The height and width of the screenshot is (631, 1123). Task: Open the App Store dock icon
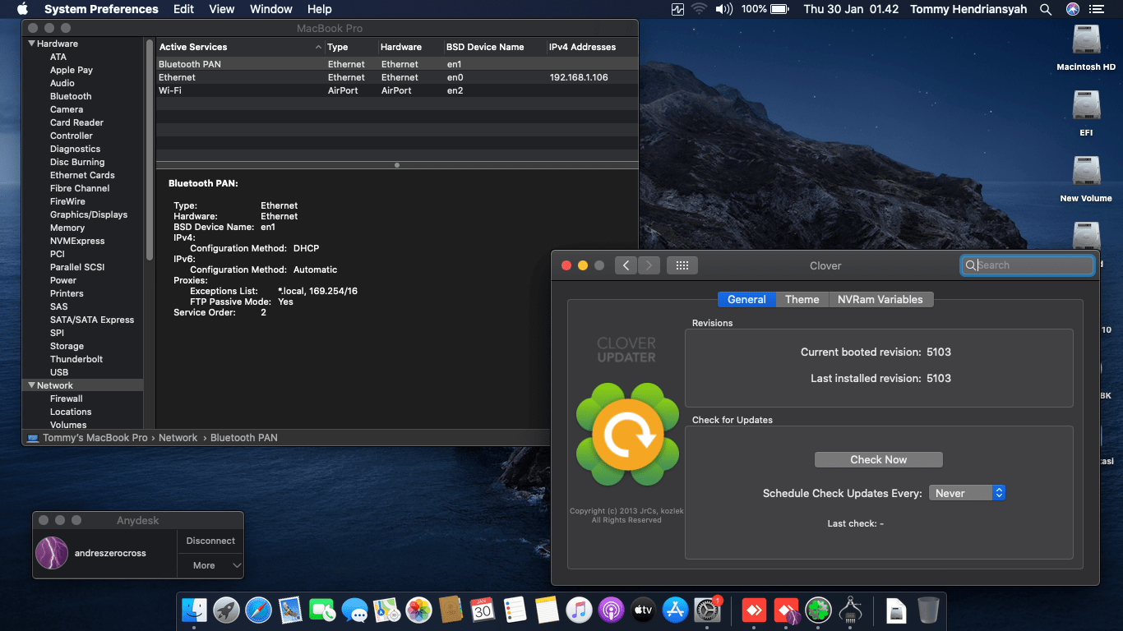pyautogui.click(x=676, y=610)
